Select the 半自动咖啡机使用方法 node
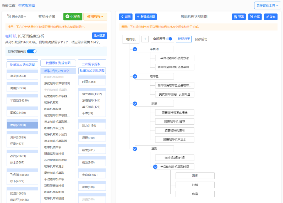This screenshot has height=203, width=283. click(175, 58)
